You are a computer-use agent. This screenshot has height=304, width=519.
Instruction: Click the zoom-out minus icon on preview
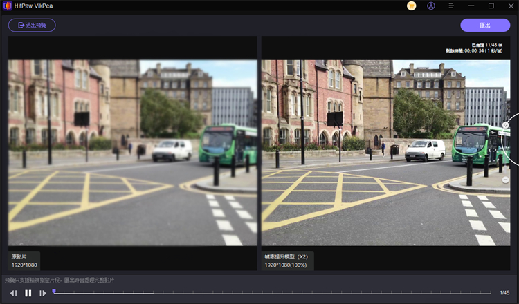(505, 180)
